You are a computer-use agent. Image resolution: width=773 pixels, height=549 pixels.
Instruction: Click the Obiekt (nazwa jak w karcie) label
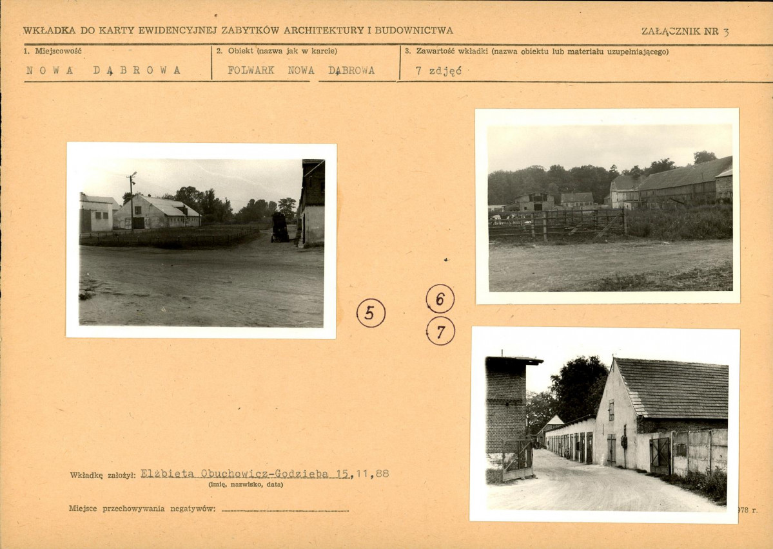[x=277, y=51]
